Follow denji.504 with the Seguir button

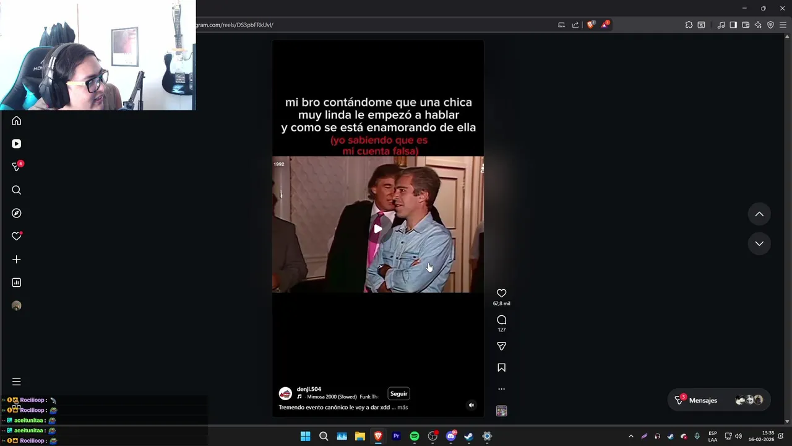[x=398, y=393]
